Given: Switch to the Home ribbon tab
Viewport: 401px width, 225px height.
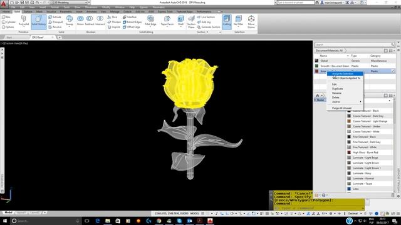Looking at the screenshot, I should (6, 11).
